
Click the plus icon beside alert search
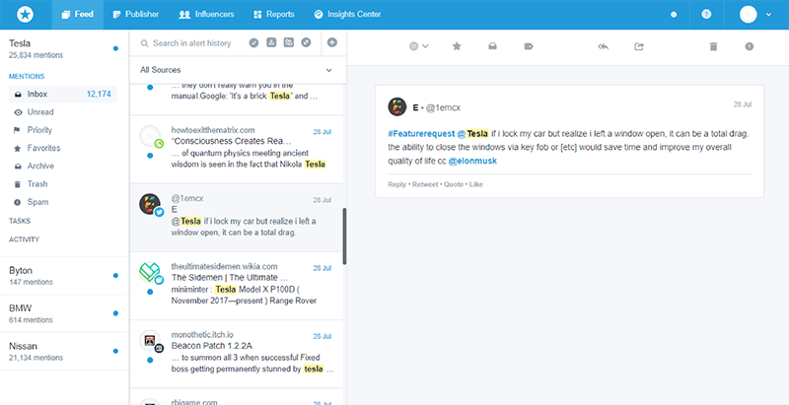coord(331,43)
